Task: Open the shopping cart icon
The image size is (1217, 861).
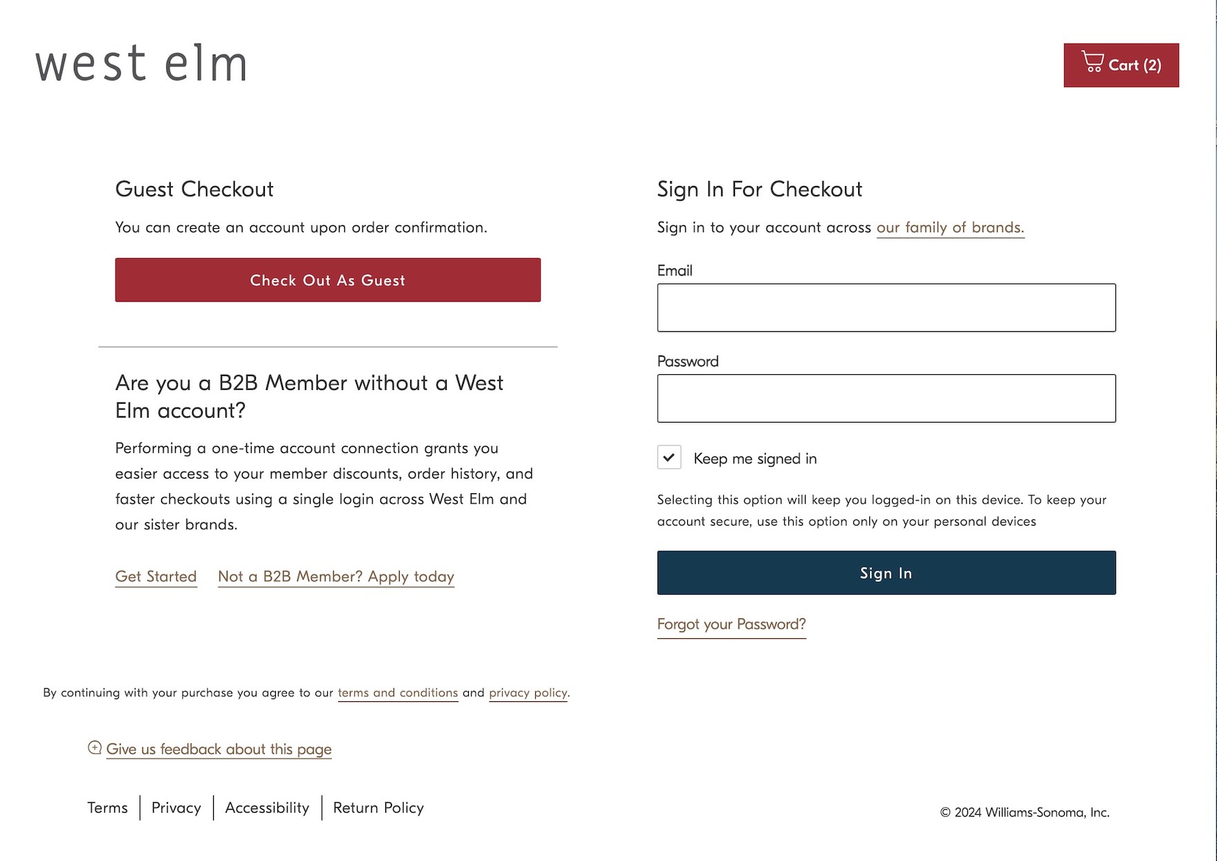Action: 1093,62
